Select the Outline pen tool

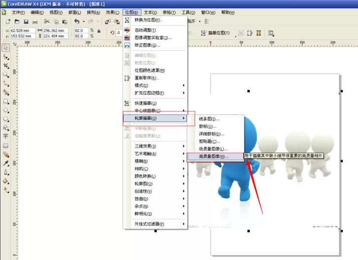(6, 173)
